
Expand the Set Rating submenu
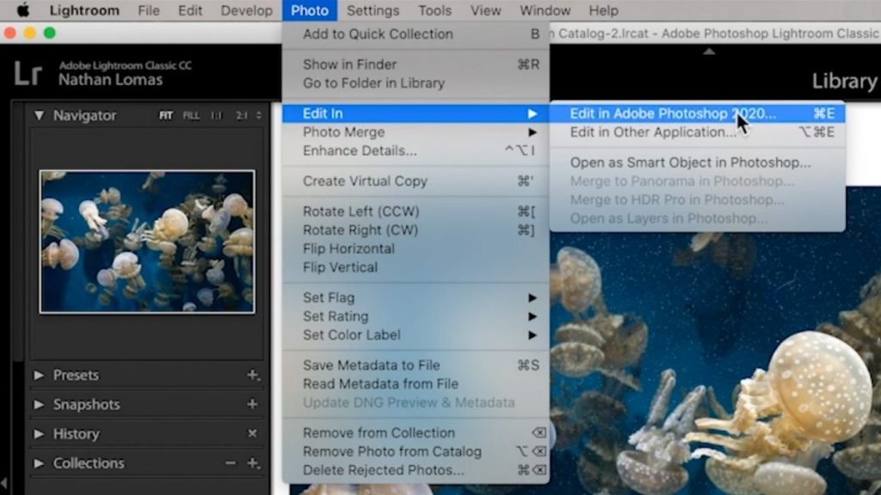[x=416, y=316]
